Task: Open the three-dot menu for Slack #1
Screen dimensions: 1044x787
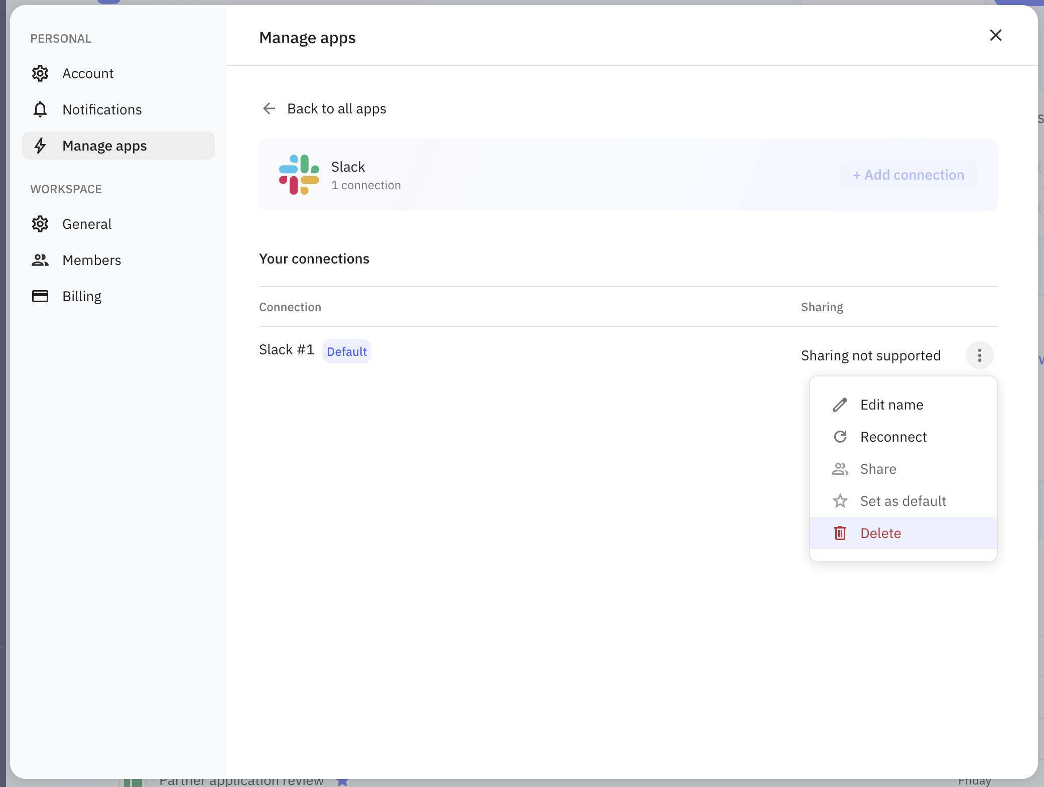Action: pyautogui.click(x=979, y=355)
